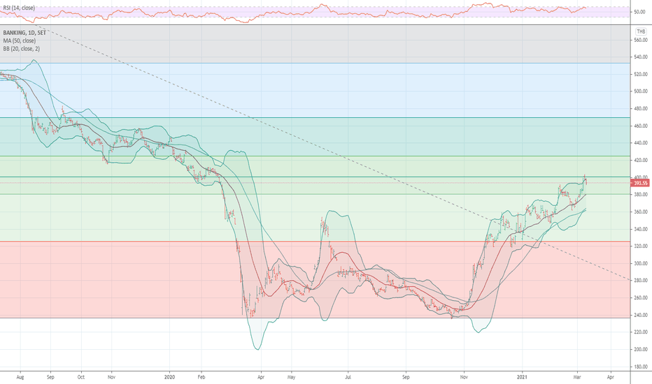Click the 540.00 price axis label
Viewport: 652px width, 384px height.
[641, 57]
